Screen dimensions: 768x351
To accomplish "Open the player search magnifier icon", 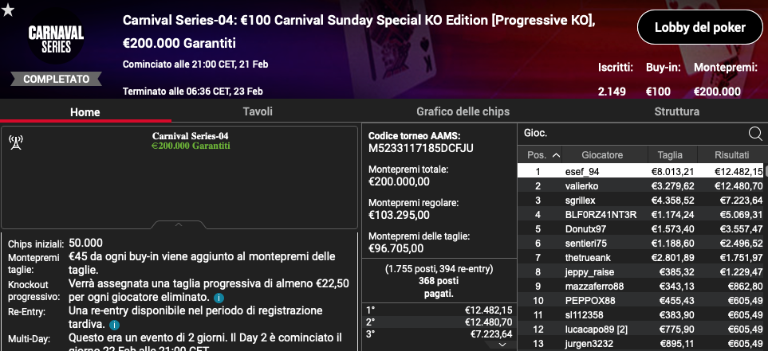I will [x=755, y=134].
